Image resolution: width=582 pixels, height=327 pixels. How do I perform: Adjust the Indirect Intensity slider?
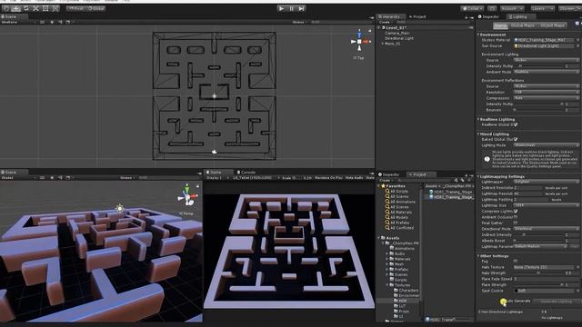pyautogui.click(x=539, y=234)
